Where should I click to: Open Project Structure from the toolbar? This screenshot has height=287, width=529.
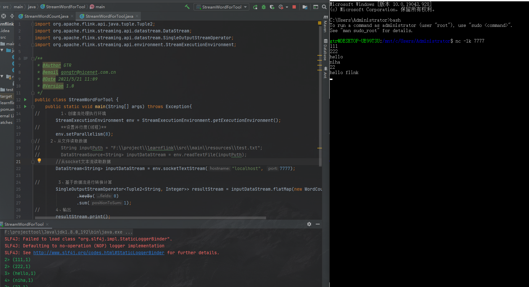[305, 7]
